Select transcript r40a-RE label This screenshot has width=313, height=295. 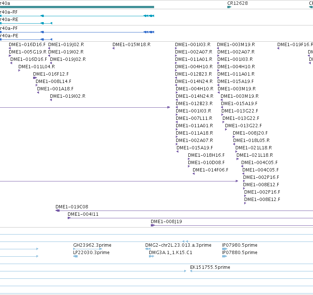9,20
